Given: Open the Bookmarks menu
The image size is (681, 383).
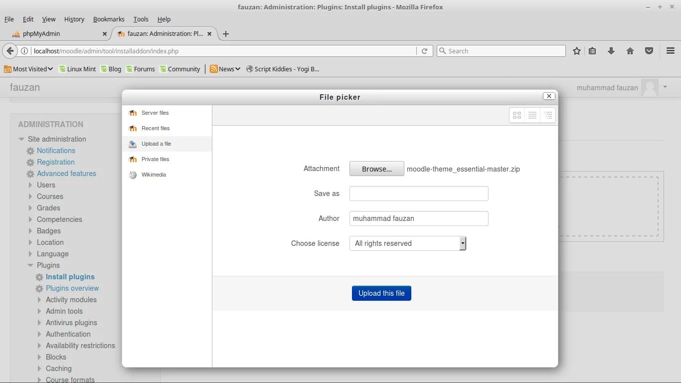Looking at the screenshot, I should pos(109,19).
